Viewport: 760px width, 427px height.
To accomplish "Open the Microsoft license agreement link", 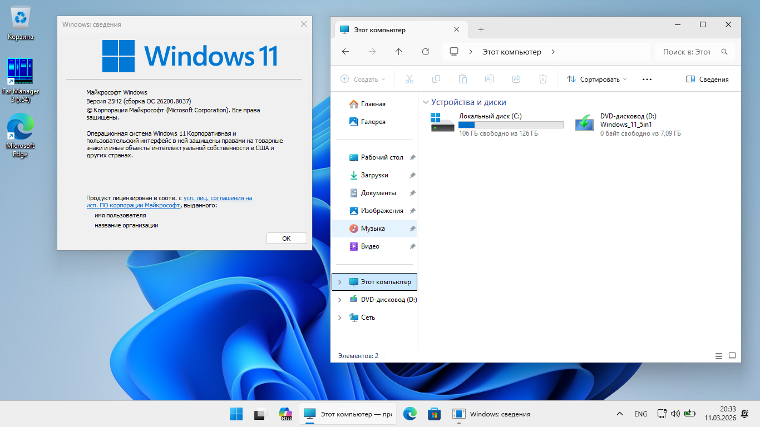I will tap(218, 198).
